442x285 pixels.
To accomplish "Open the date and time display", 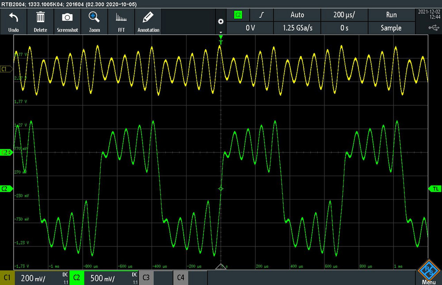I will 429,15.
